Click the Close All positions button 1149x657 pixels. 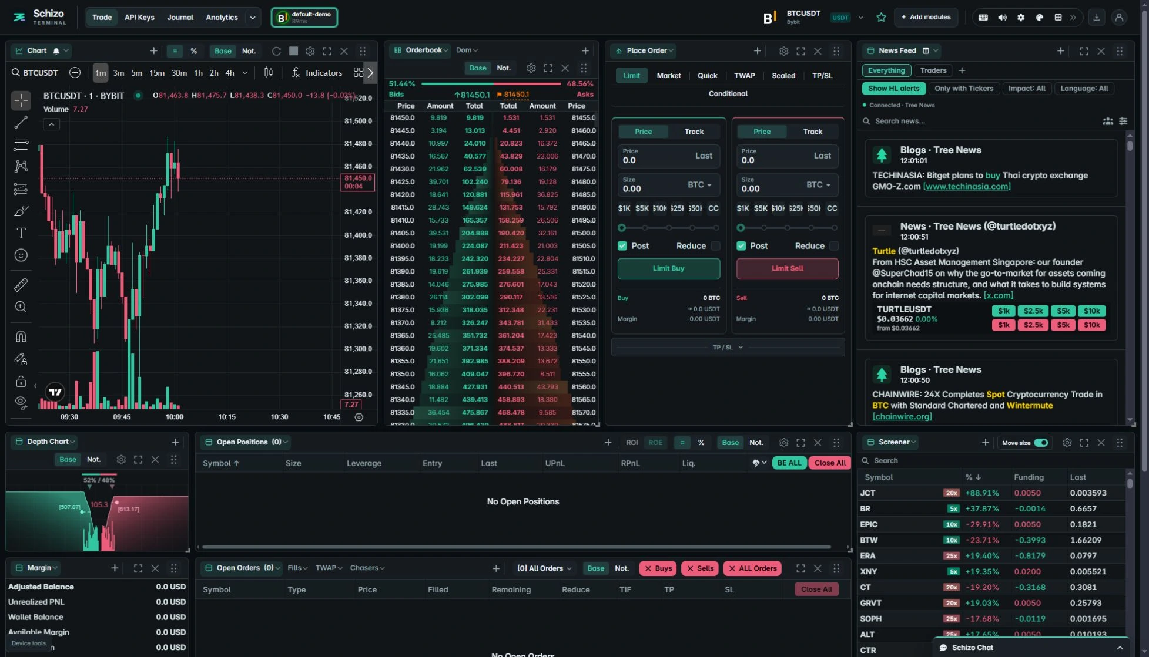[830, 463]
